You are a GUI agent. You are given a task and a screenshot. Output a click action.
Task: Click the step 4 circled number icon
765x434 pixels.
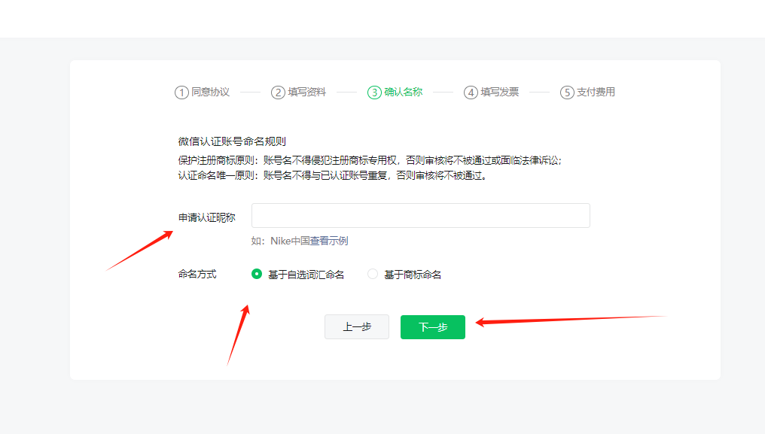pyautogui.click(x=471, y=93)
